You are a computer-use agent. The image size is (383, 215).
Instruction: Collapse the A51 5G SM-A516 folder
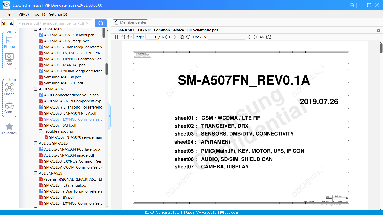click(36, 143)
